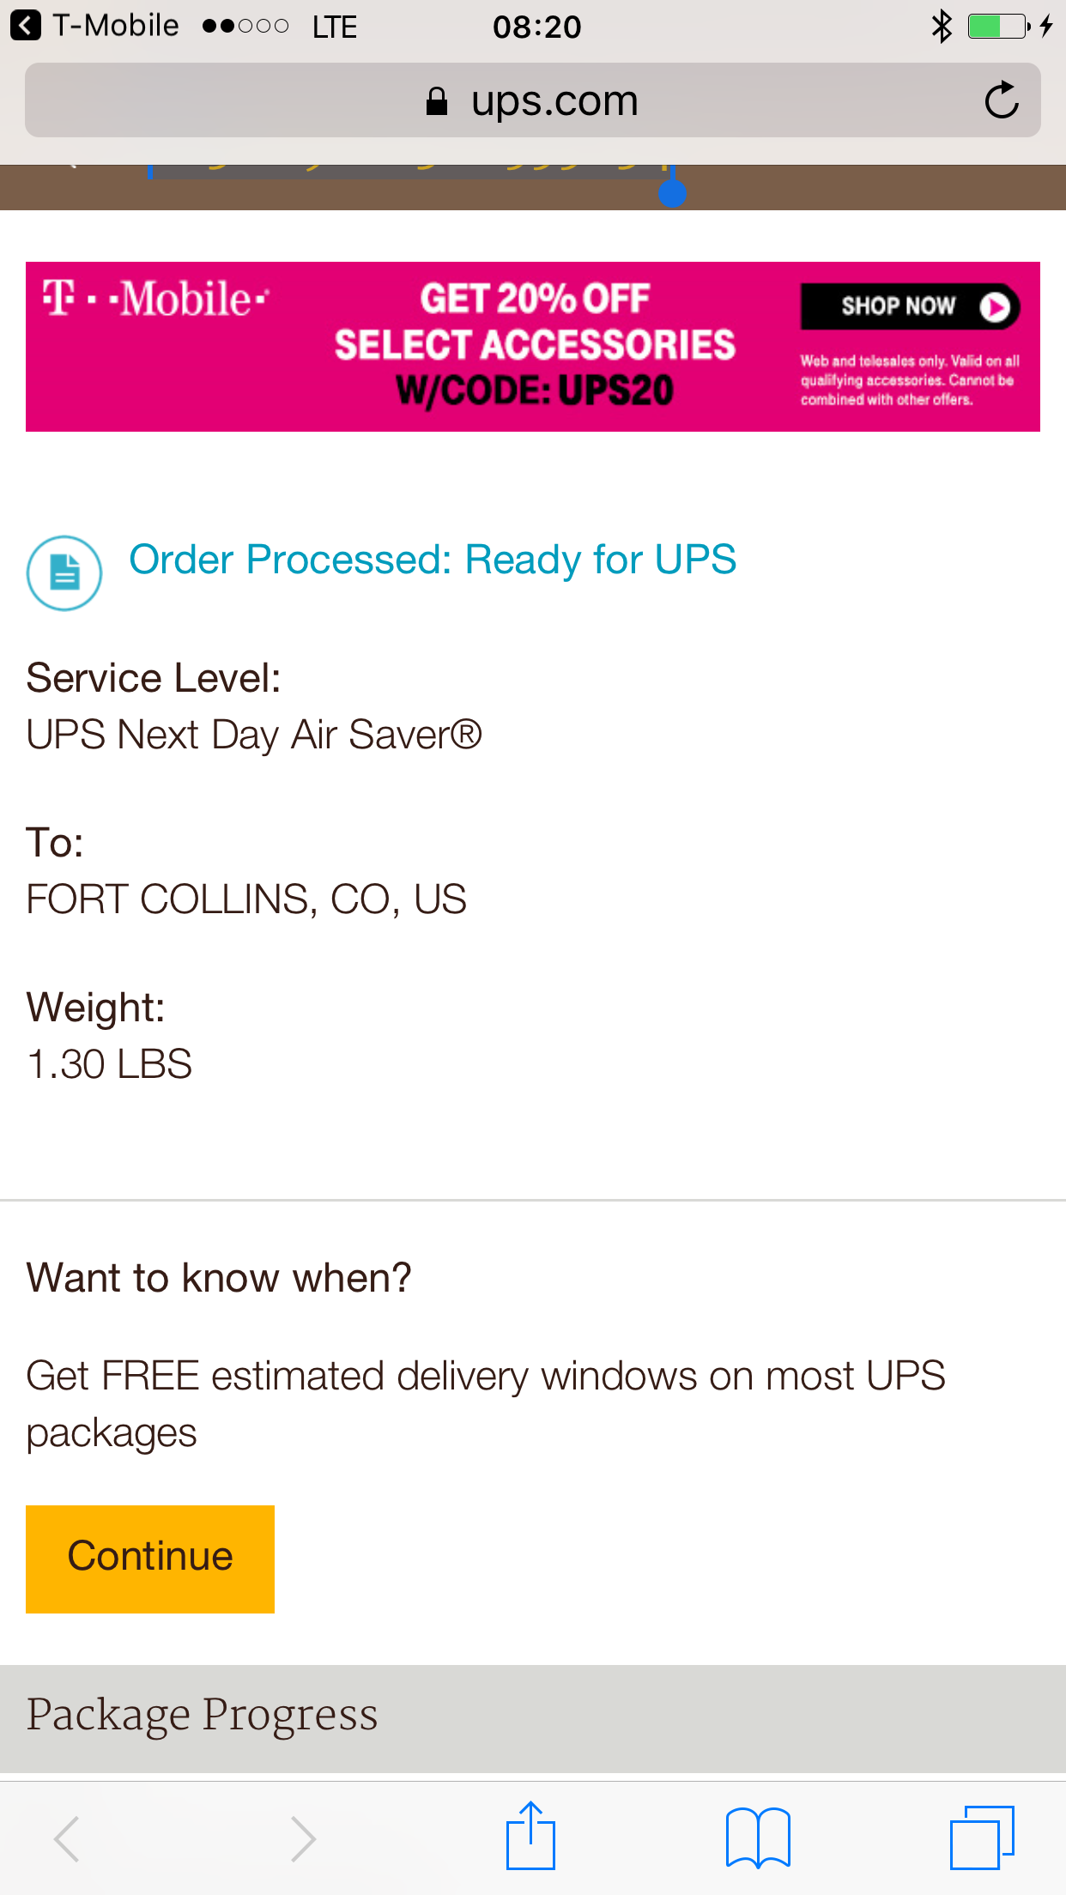
Task: Go forward with Safari's forward arrow
Action: [x=303, y=1838]
